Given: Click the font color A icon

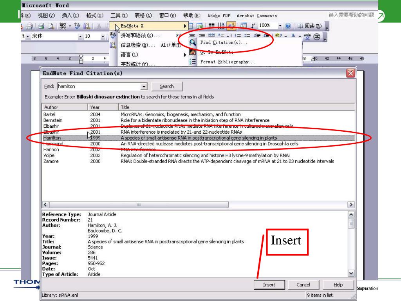Looking at the screenshot, I should [x=293, y=36].
